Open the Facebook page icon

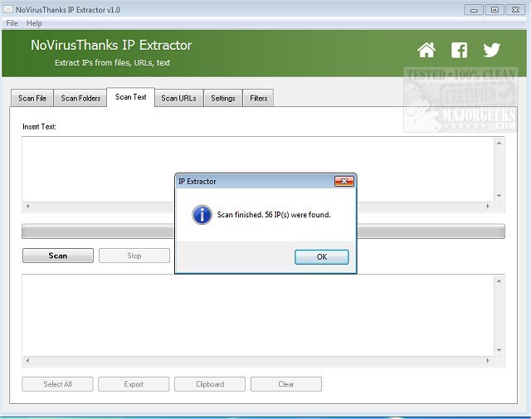(459, 50)
